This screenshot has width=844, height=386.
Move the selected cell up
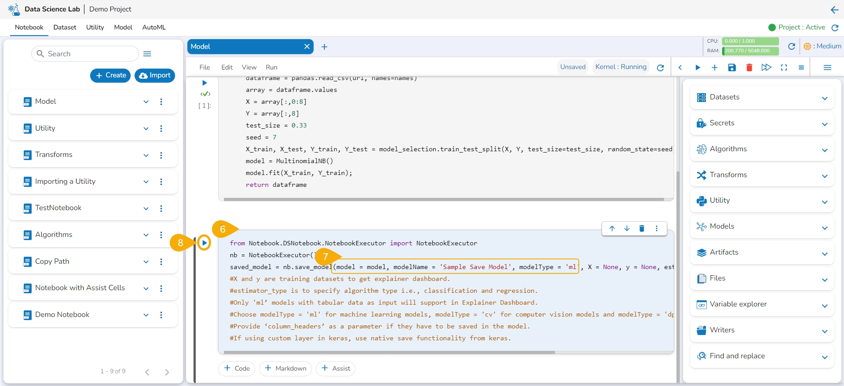click(612, 228)
